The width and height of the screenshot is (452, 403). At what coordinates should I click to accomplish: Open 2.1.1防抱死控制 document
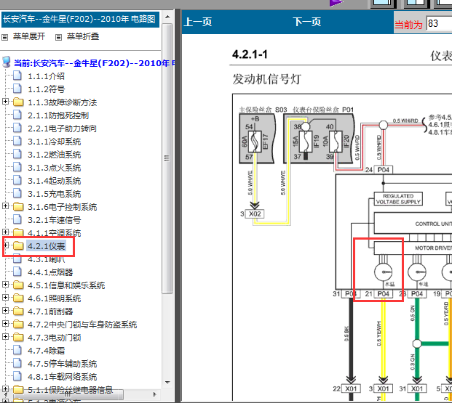pos(58,115)
